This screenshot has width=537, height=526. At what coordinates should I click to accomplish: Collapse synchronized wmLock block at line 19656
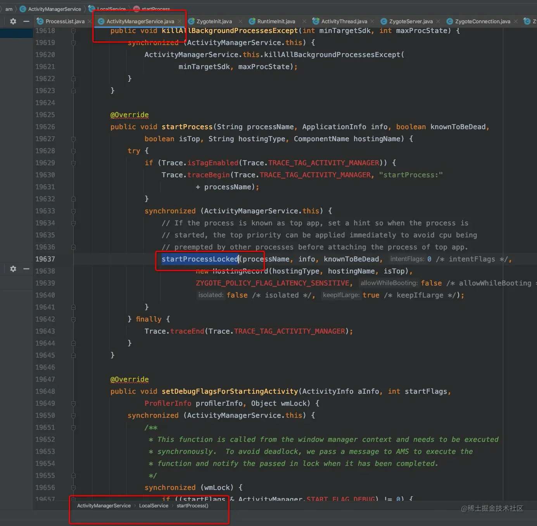73,488
